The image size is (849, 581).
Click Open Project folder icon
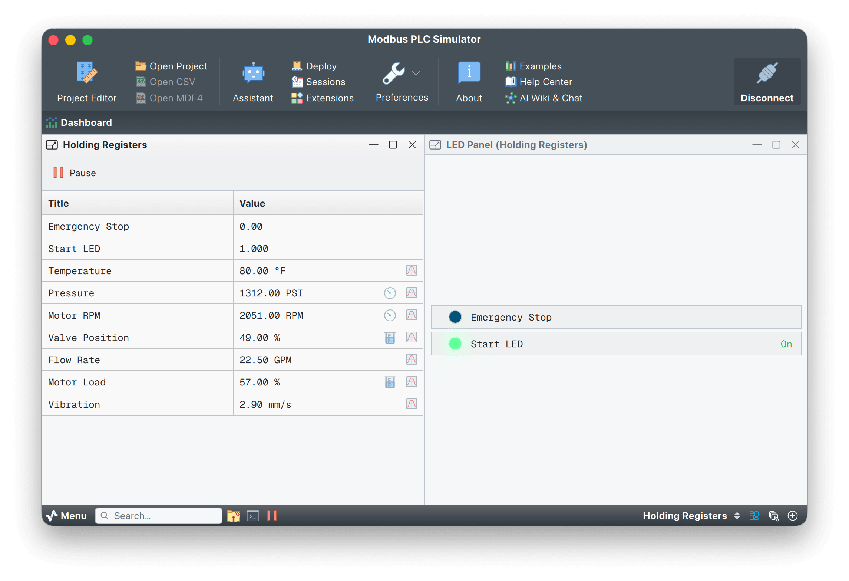click(x=141, y=66)
